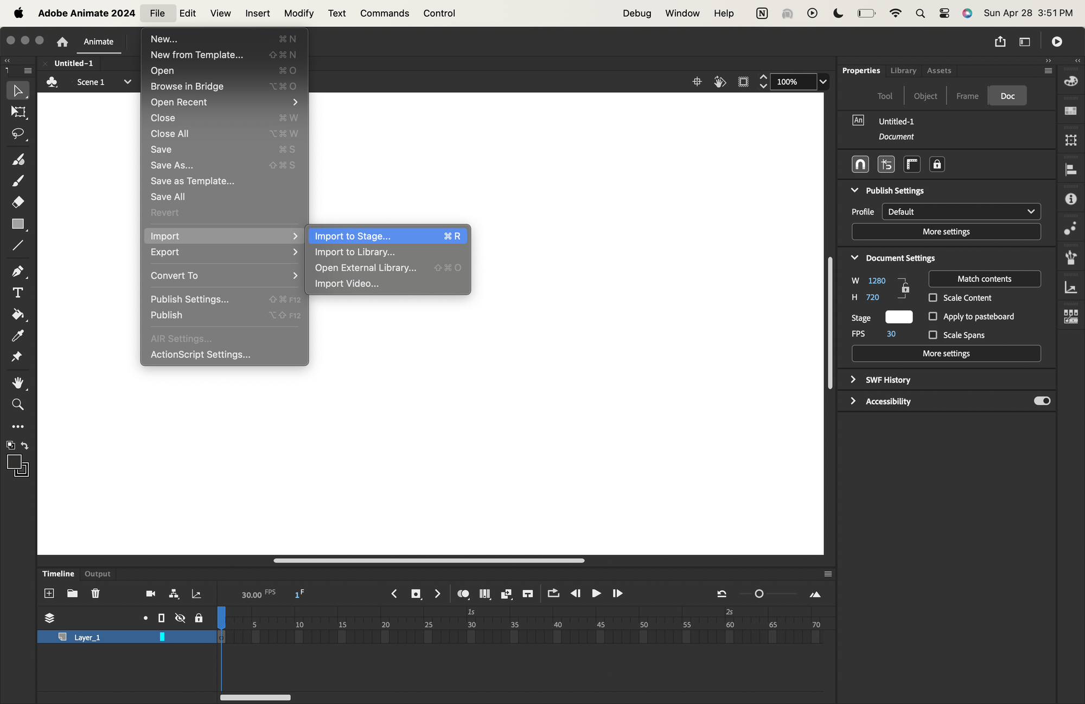Click the Play button in timeline
Viewport: 1085px width, 704px height.
click(596, 593)
